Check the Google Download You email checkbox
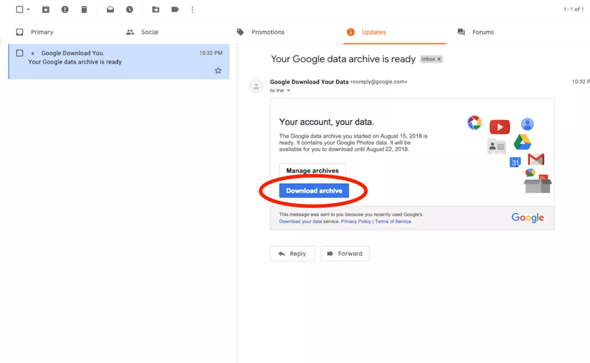This screenshot has height=363, width=590. pos(20,53)
